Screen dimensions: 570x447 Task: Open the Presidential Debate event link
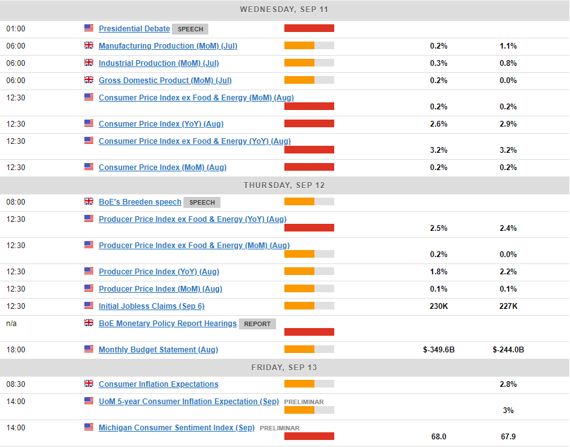(x=134, y=29)
